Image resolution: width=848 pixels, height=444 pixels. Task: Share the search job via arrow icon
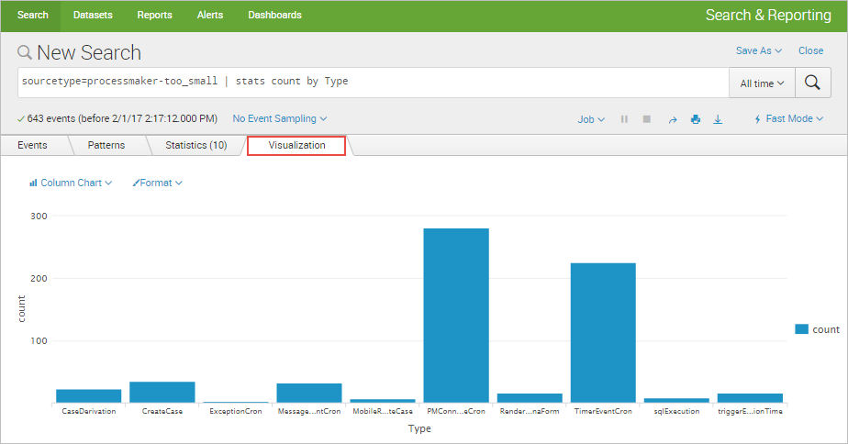(672, 119)
